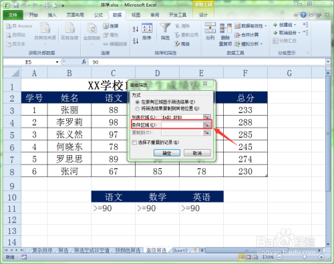
Task: Click the first sheet navigation arrow
Action: (x=6, y=251)
